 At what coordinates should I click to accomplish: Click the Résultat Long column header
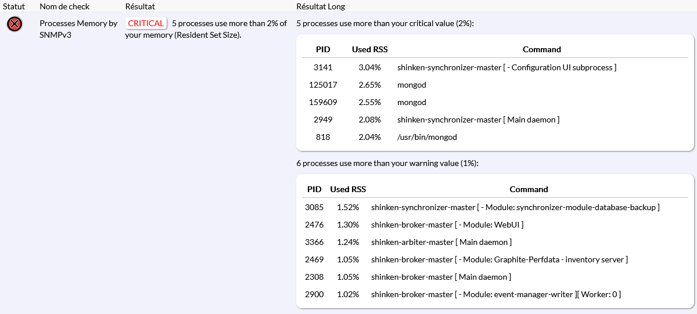[x=320, y=6]
